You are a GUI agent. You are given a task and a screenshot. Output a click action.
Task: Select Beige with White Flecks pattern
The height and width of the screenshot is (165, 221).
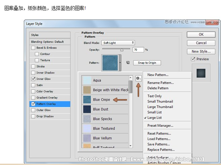[x=105, y=90]
